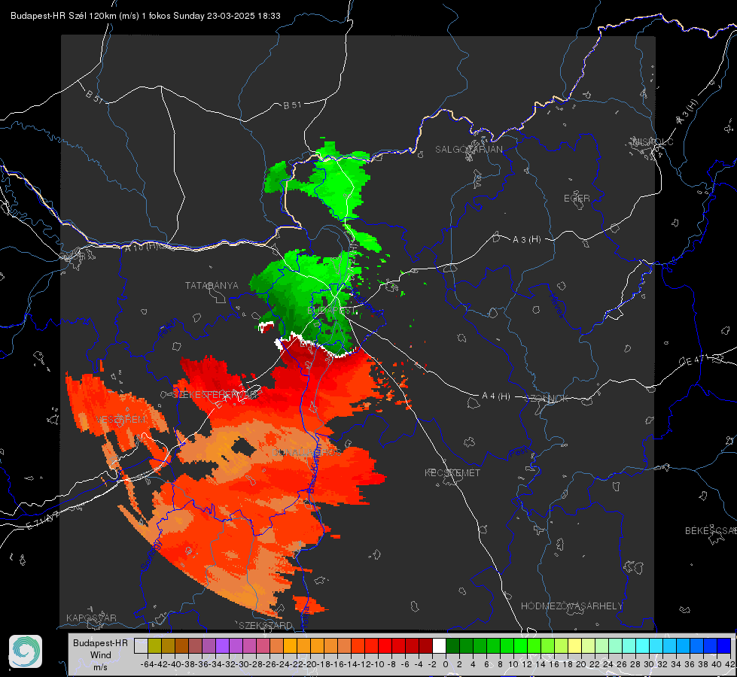Click the DUNAÚJVÁROS city label
The image size is (737, 677).
[306, 452]
